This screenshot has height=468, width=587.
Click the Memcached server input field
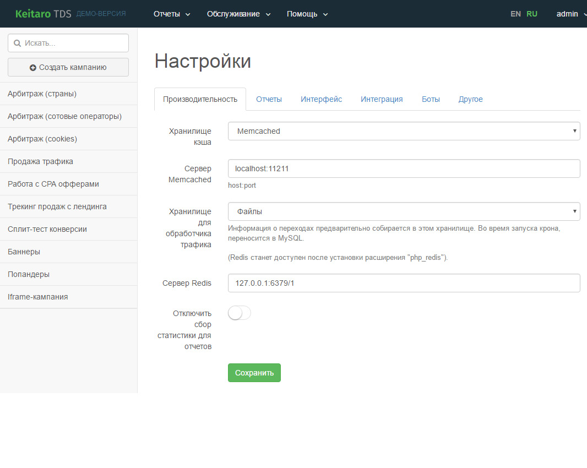pyautogui.click(x=404, y=168)
